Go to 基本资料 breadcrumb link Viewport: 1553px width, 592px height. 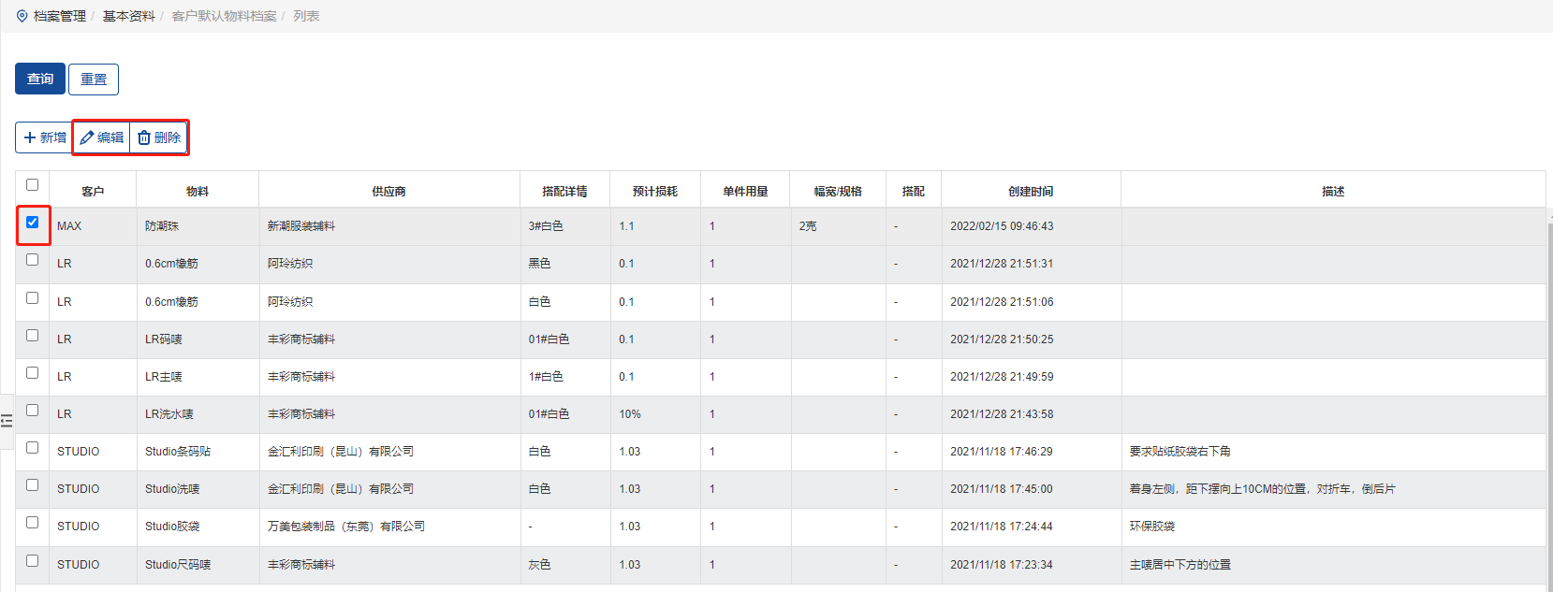point(129,16)
